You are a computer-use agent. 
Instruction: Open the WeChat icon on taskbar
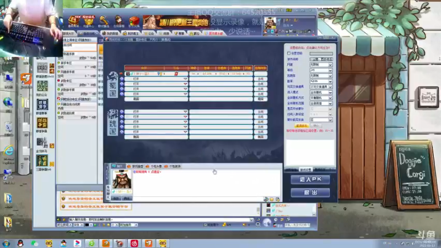click(35, 243)
